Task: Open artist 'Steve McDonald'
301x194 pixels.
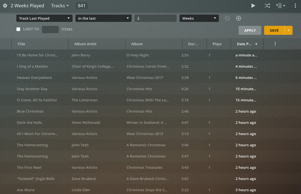Action: tap(86, 123)
